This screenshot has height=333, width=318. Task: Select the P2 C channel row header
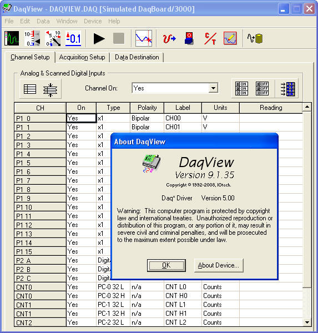point(40,278)
